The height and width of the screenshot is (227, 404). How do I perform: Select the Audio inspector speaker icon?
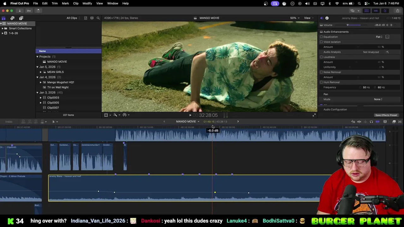(321, 18)
